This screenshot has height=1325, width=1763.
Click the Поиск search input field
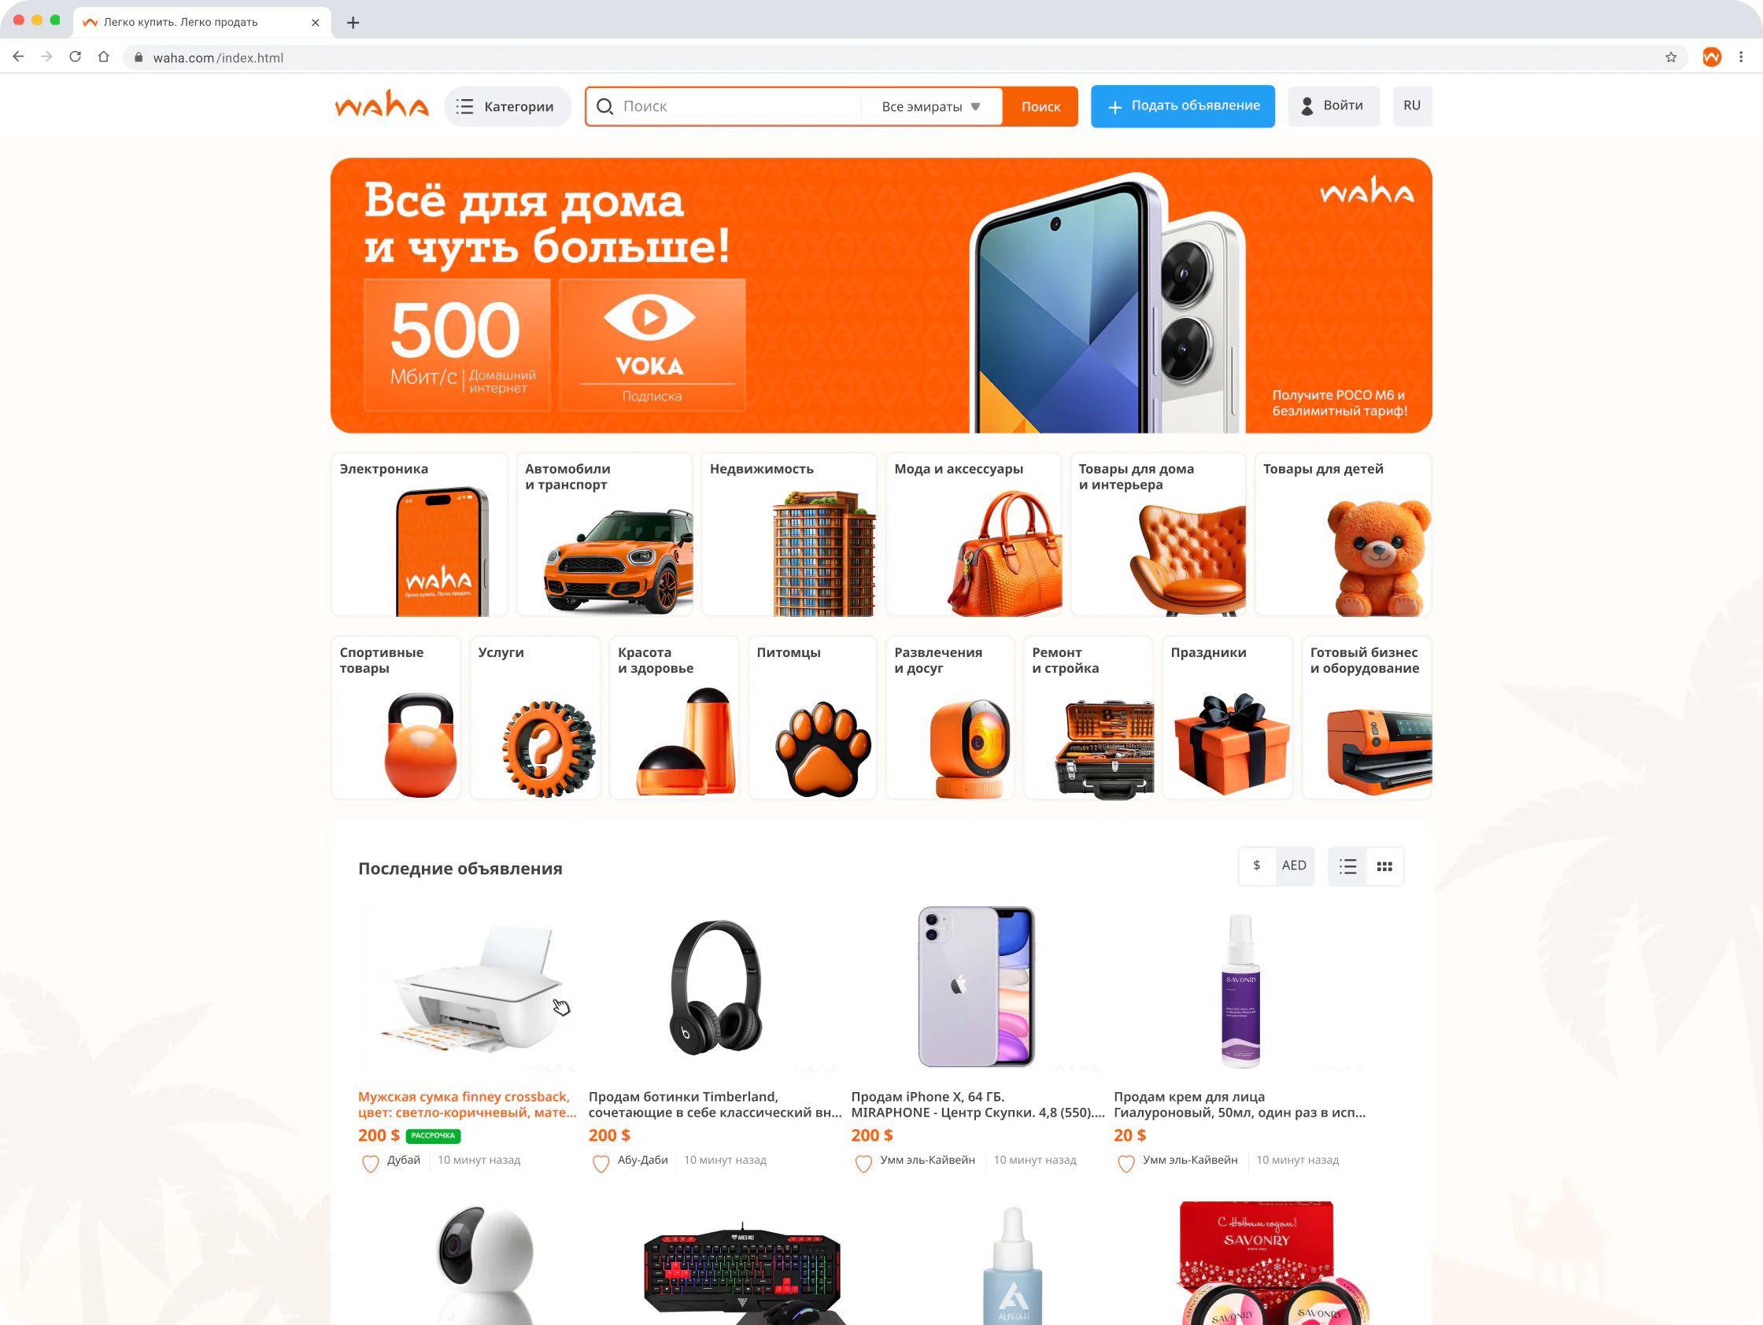point(723,106)
